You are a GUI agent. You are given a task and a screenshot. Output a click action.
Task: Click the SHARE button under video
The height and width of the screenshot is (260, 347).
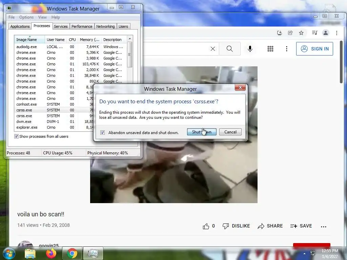[270, 226]
